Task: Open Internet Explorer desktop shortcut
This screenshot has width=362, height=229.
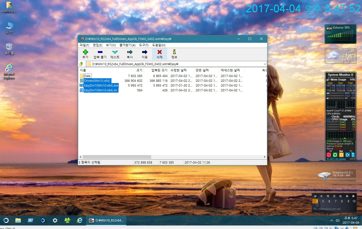Action: [x=9, y=71]
